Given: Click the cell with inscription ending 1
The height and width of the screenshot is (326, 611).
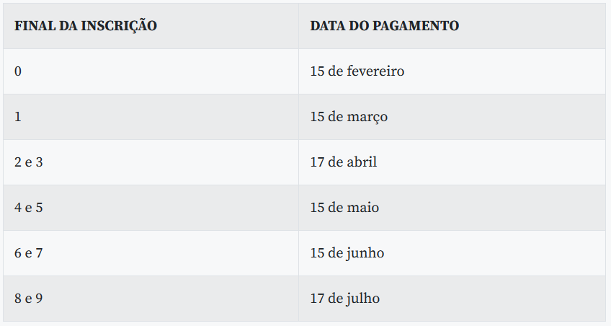Looking at the screenshot, I should tap(151, 117).
